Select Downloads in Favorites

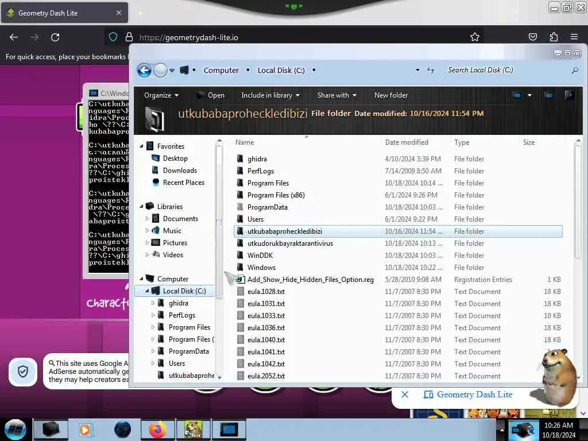coord(180,170)
